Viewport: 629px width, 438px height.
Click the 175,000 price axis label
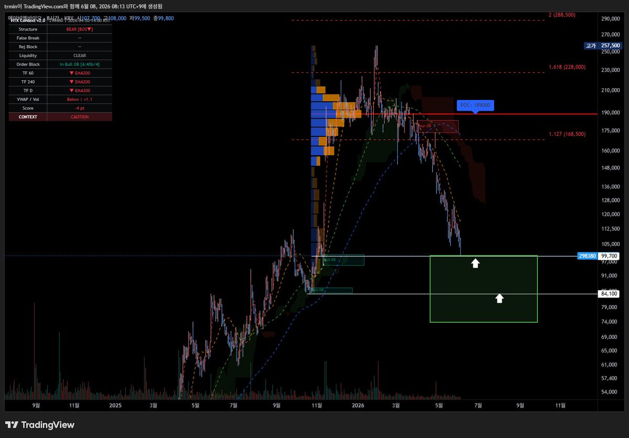click(610, 131)
